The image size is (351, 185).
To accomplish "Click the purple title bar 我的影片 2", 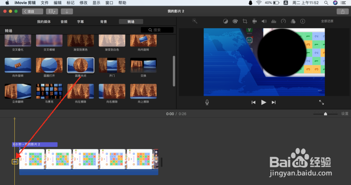I will click(35, 144).
